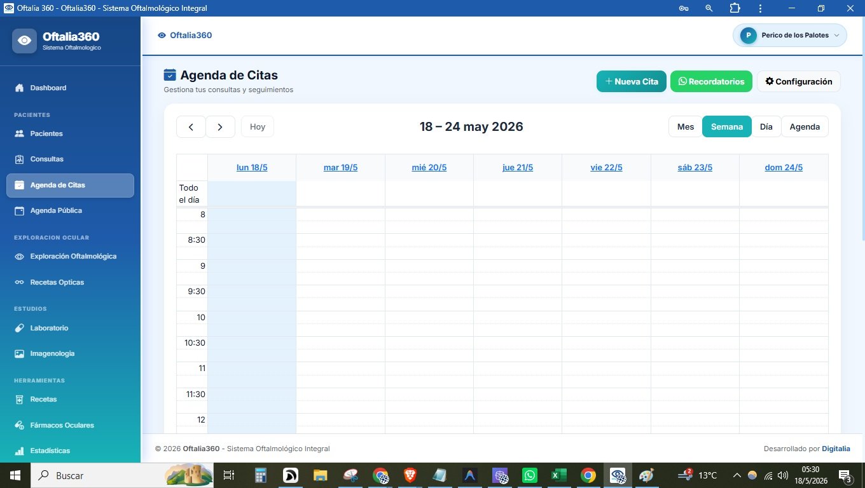Click the 8:30 time label
Image resolution: width=865 pixels, height=488 pixels.
tap(195, 240)
